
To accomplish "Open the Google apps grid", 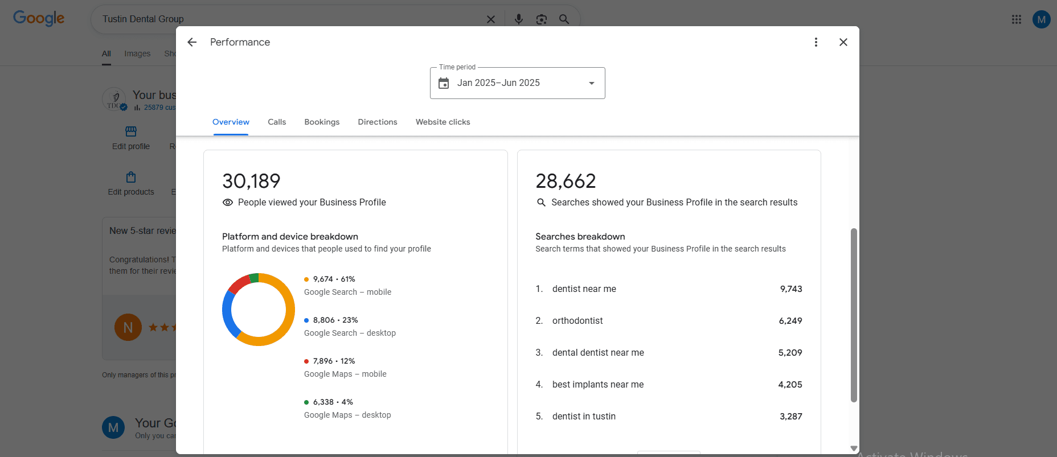I will coord(1017,19).
